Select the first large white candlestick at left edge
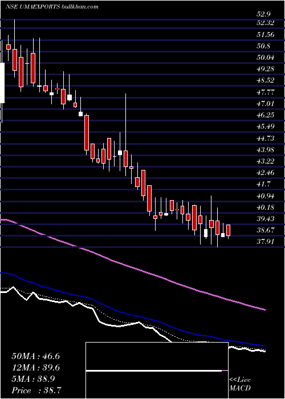Viewport: 285px width, 399px height. (x=2, y=83)
